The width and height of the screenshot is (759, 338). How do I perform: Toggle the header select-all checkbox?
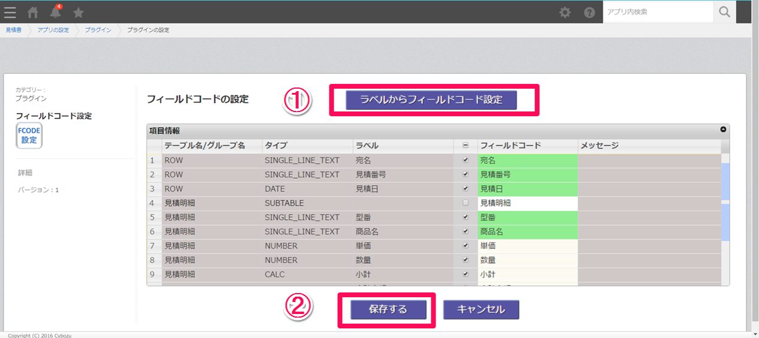point(466,146)
